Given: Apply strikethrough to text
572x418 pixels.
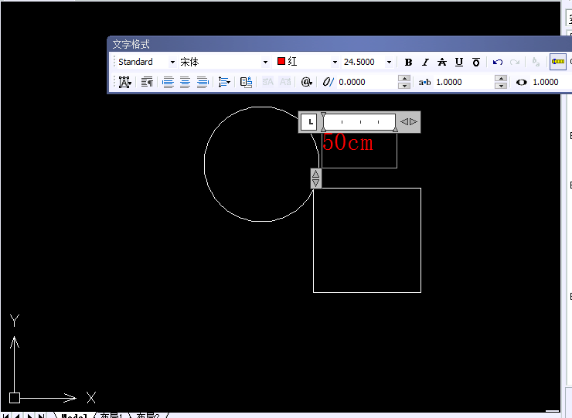Looking at the screenshot, I should click(442, 62).
